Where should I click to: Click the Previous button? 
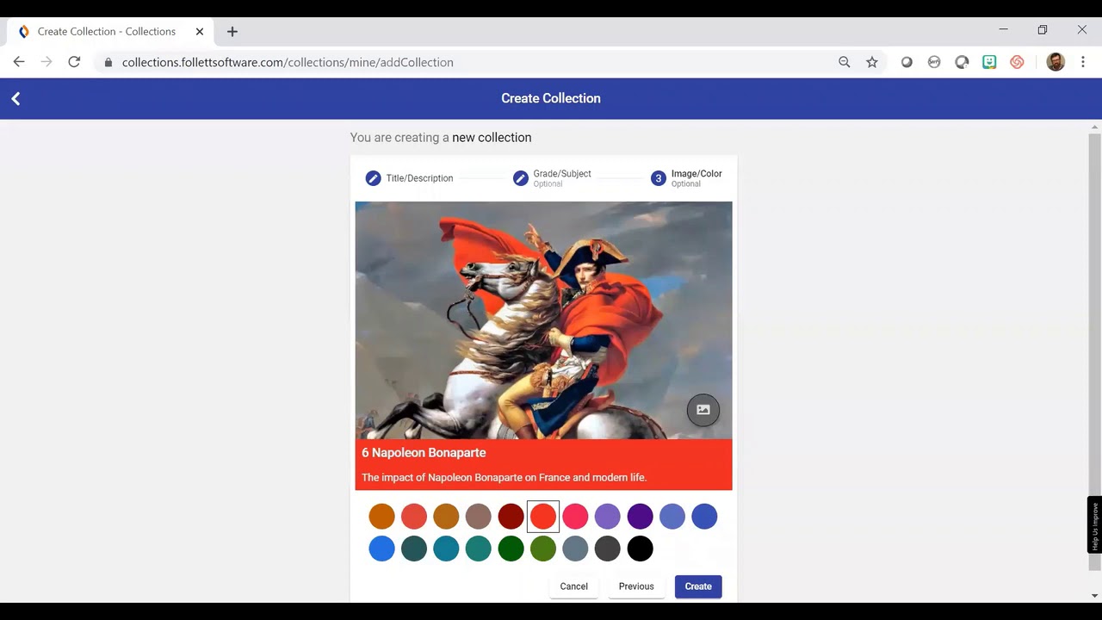tap(636, 586)
